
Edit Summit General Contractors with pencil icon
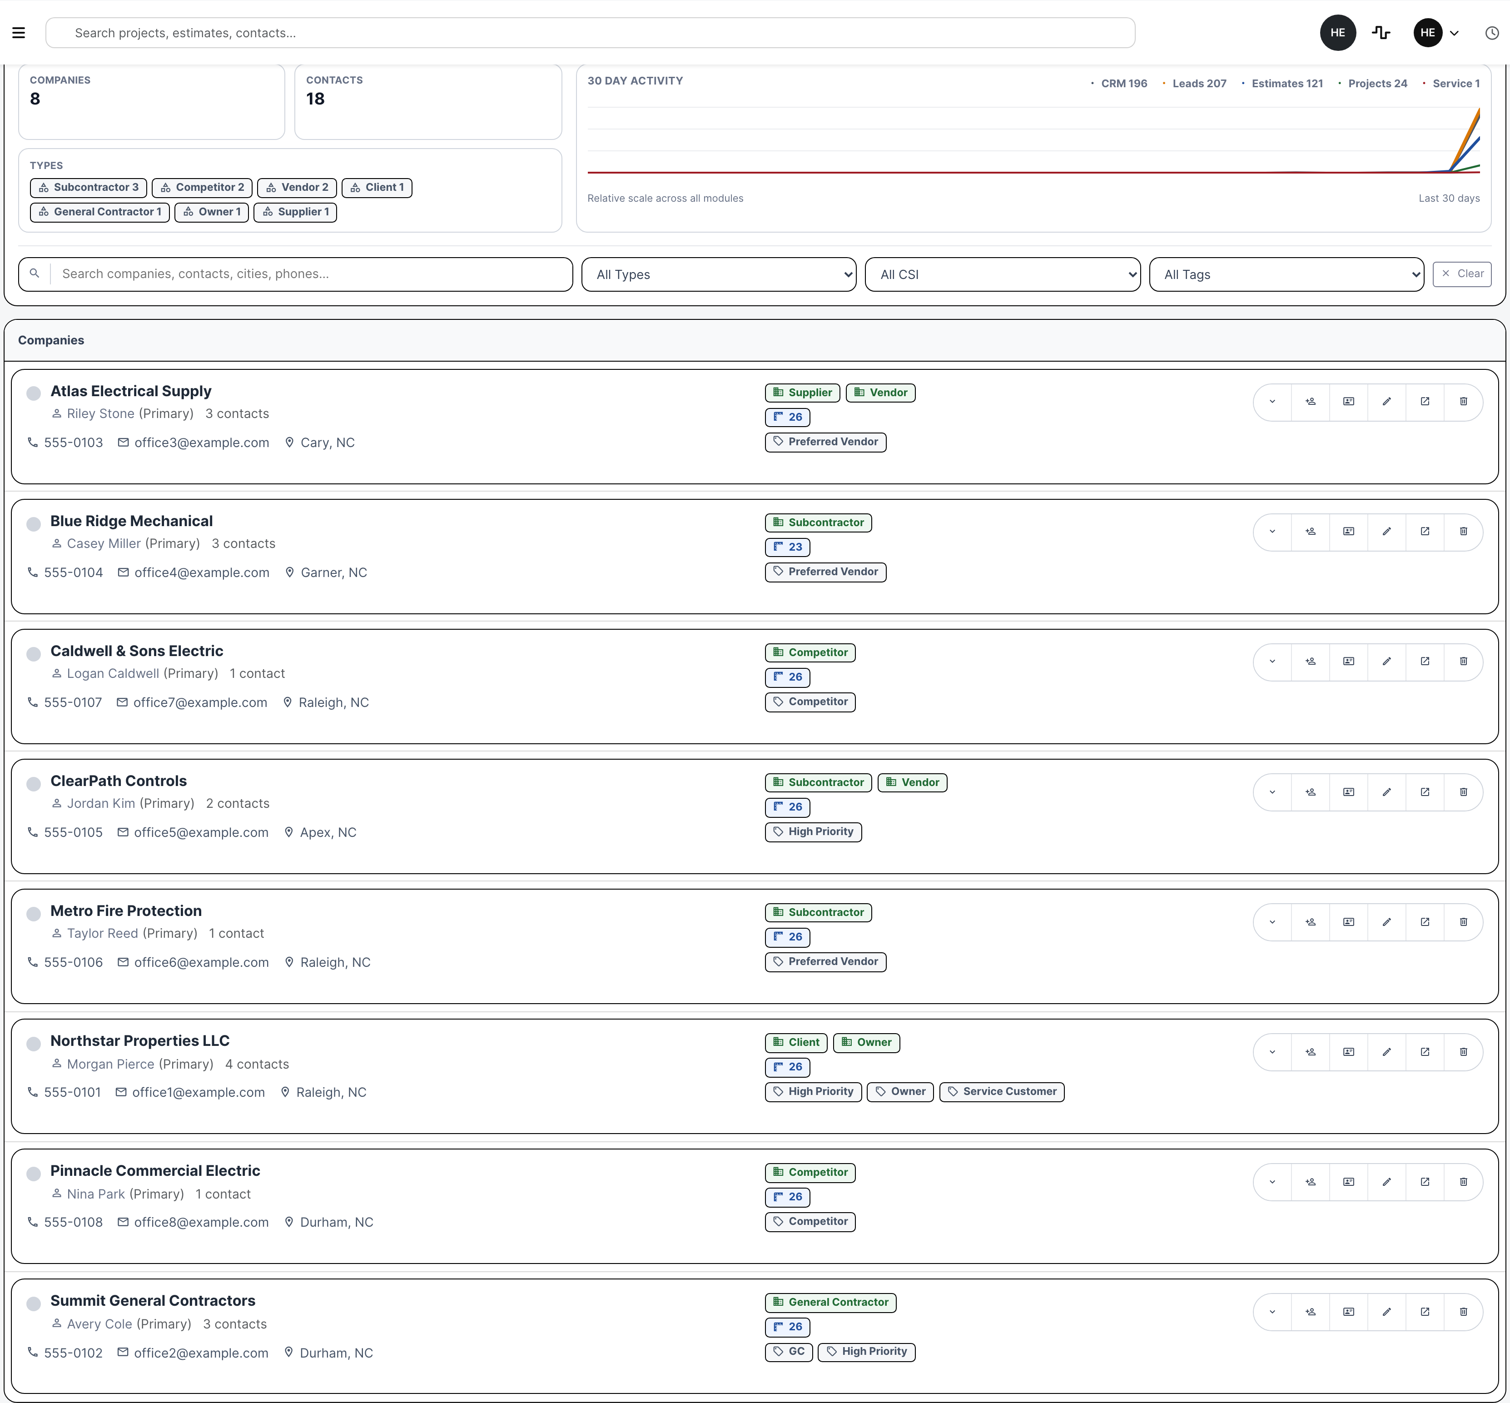tap(1386, 1311)
